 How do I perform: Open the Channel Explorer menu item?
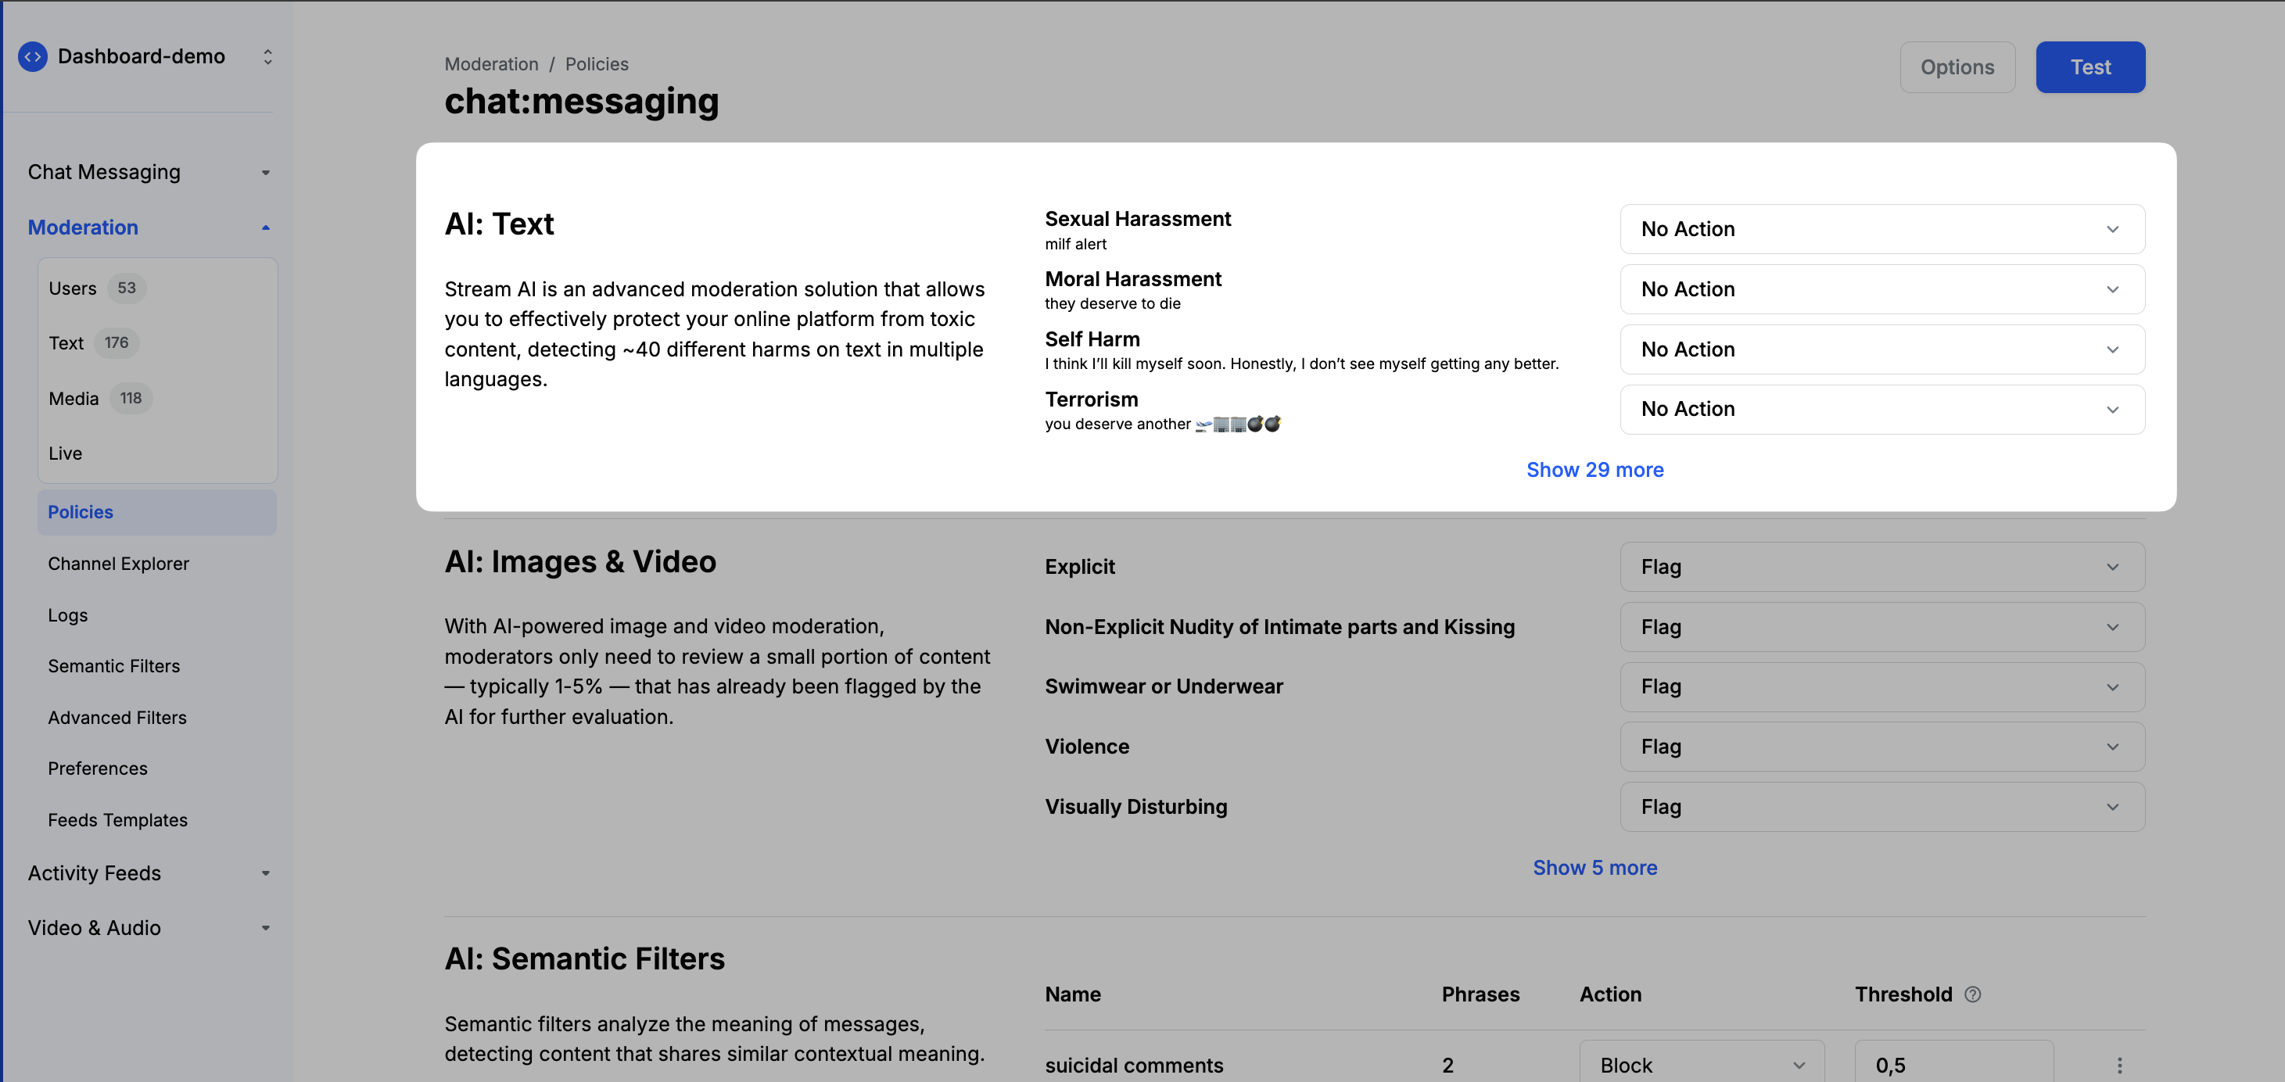118,564
